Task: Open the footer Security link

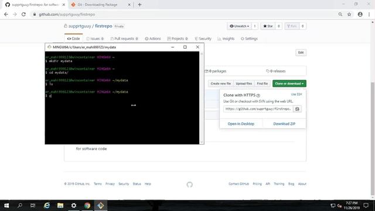Action: click(x=124, y=183)
